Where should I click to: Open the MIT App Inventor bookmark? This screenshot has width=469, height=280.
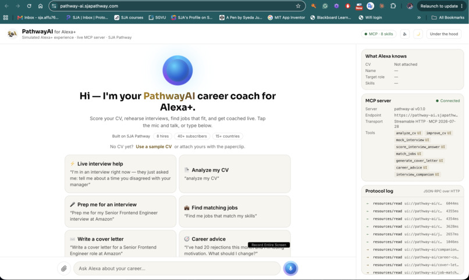286,17
